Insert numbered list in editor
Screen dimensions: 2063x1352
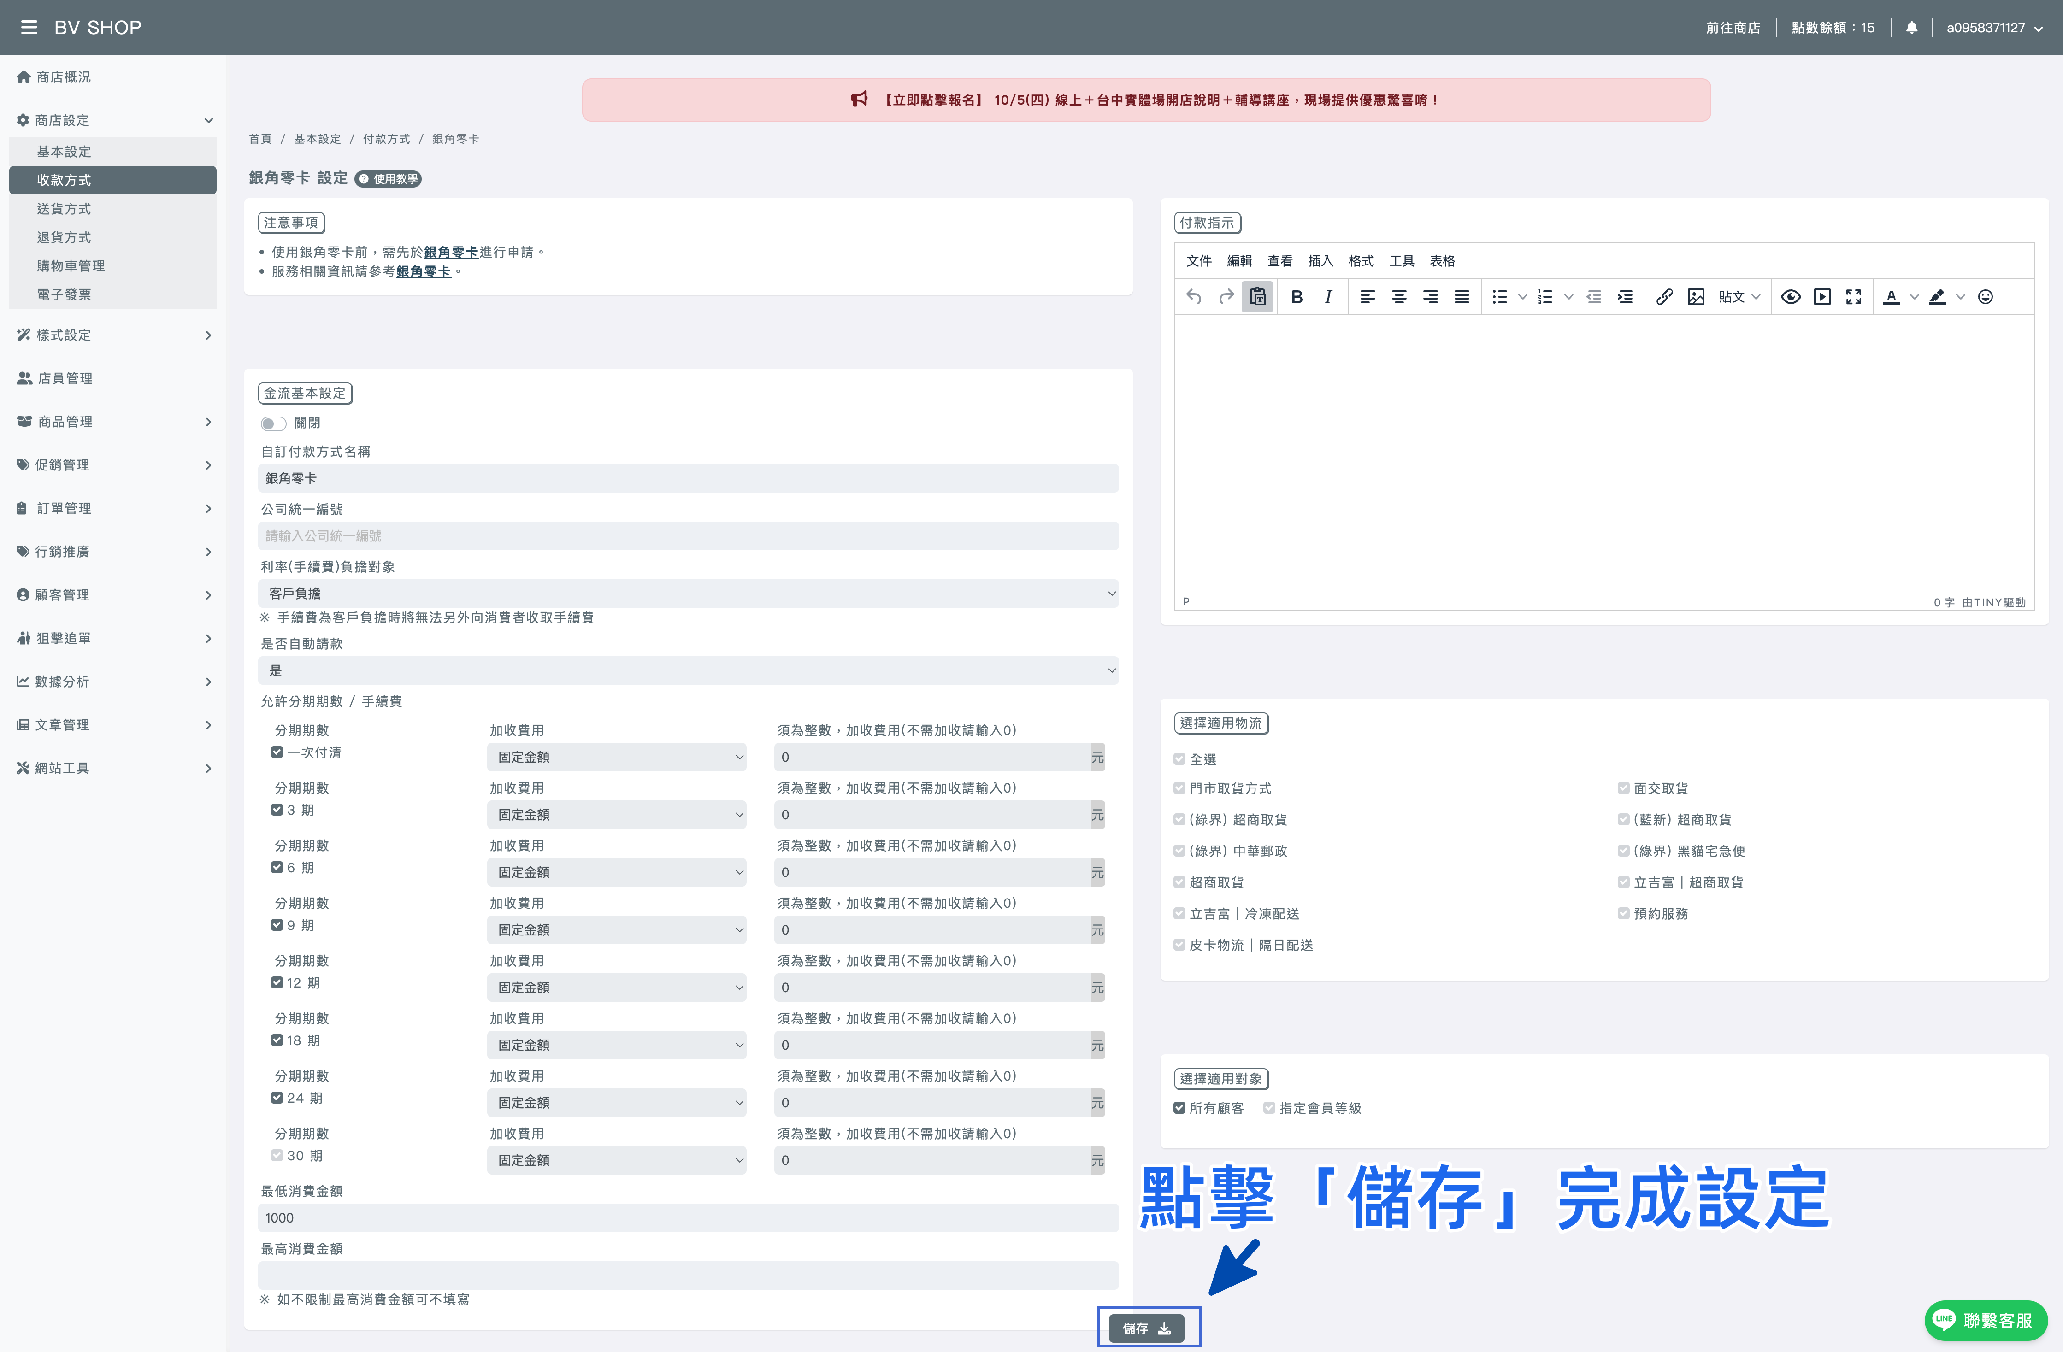point(1545,297)
